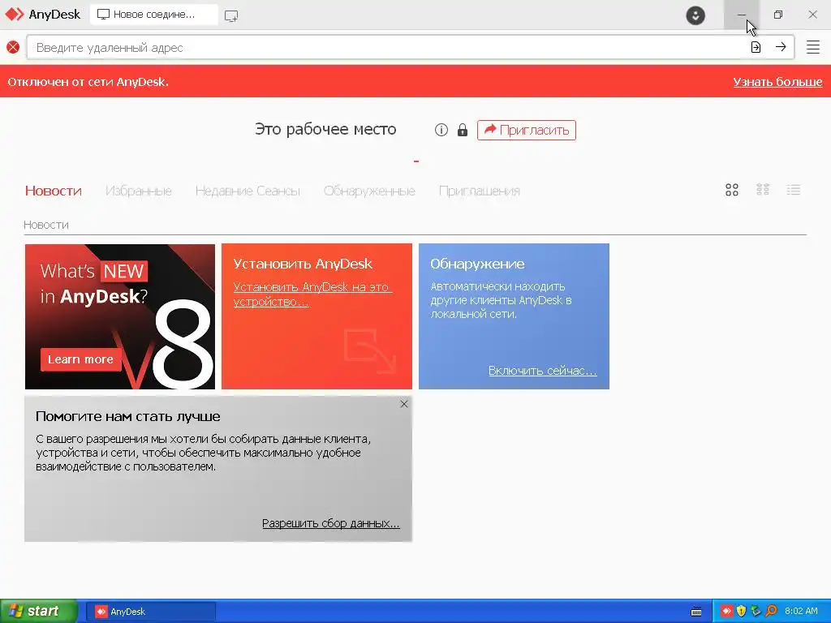
Task: Click the Windows start button
Action: 39,611
